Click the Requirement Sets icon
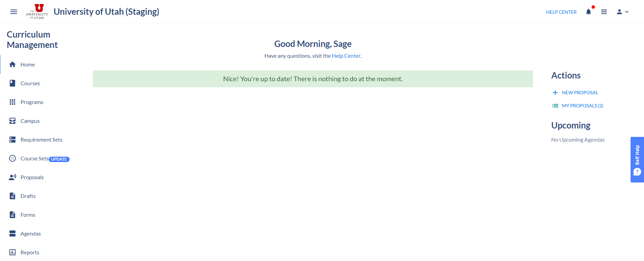The width and height of the screenshot is (644, 261). pos(12,140)
